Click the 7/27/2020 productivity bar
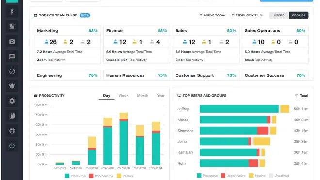 [x=124, y=139]
